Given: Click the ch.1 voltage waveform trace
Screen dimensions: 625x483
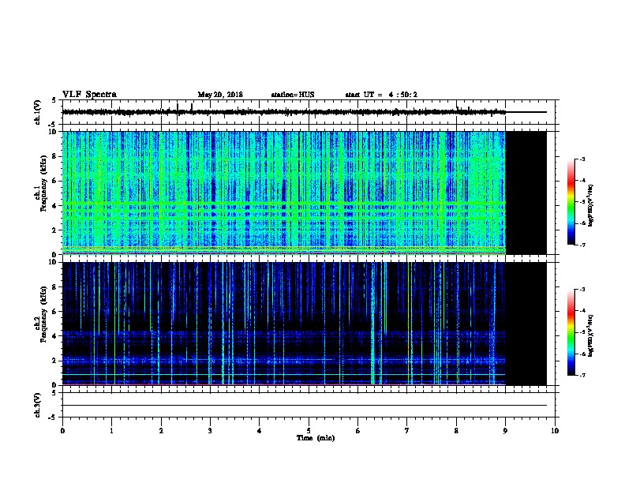Looking at the screenshot, I should coord(284,112).
